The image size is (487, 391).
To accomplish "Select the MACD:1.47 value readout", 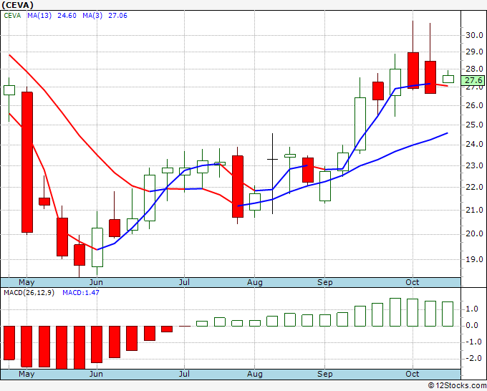I will [x=81, y=293].
